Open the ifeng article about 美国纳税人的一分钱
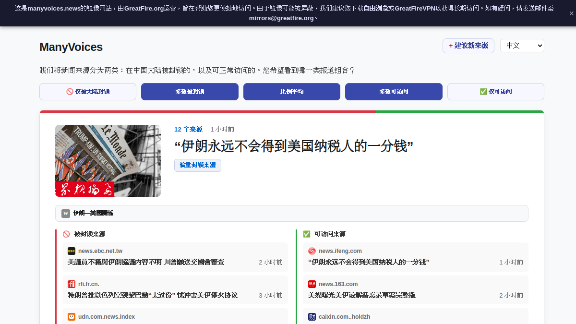Screen dimensions: 576x324 (369, 262)
